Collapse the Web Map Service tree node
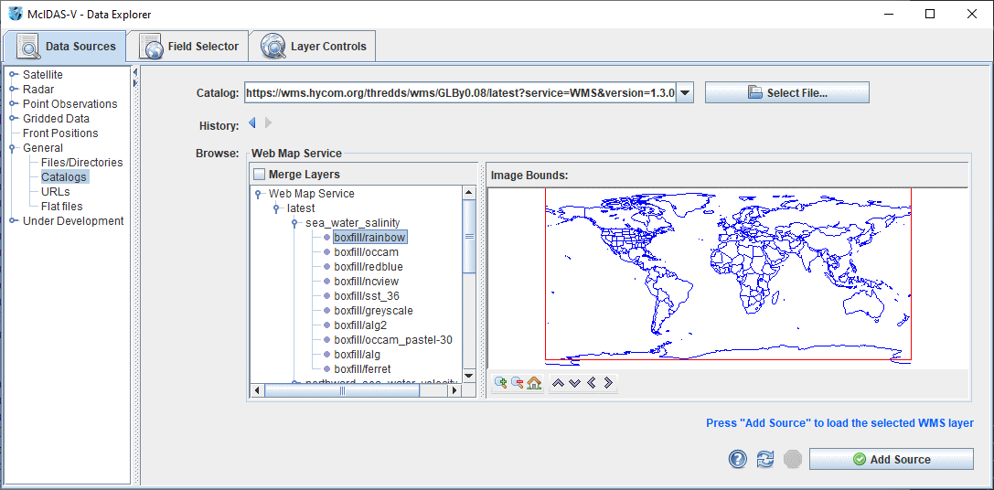Image resolution: width=994 pixels, height=490 pixels. point(258,195)
